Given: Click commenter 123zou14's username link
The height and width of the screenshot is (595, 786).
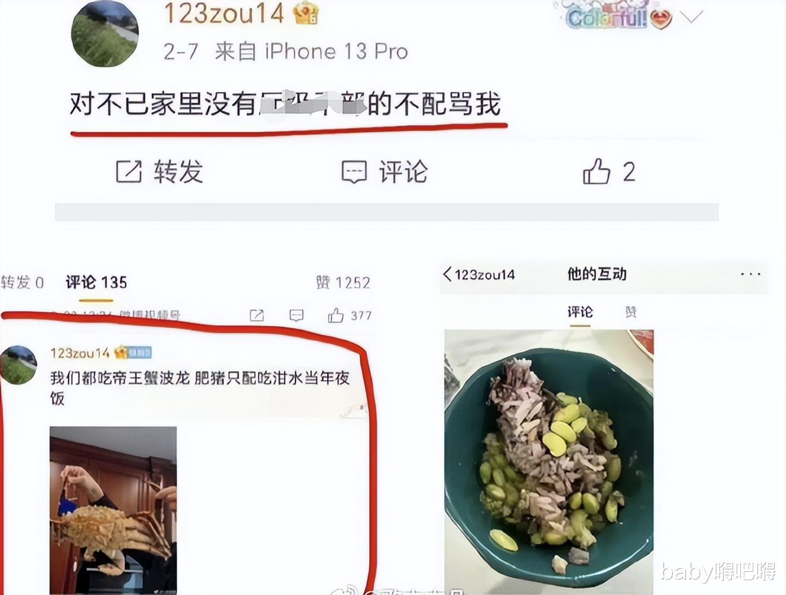Looking at the screenshot, I should click(x=80, y=353).
